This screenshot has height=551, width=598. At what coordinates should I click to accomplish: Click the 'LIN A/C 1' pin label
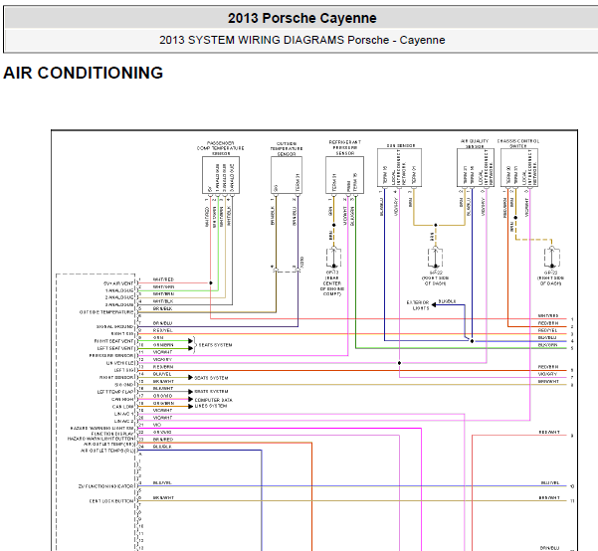pyautogui.click(x=124, y=414)
